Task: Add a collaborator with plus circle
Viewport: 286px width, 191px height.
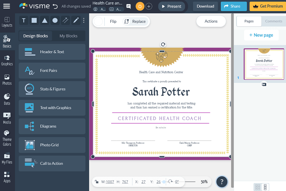Action: pyautogui.click(x=149, y=6)
